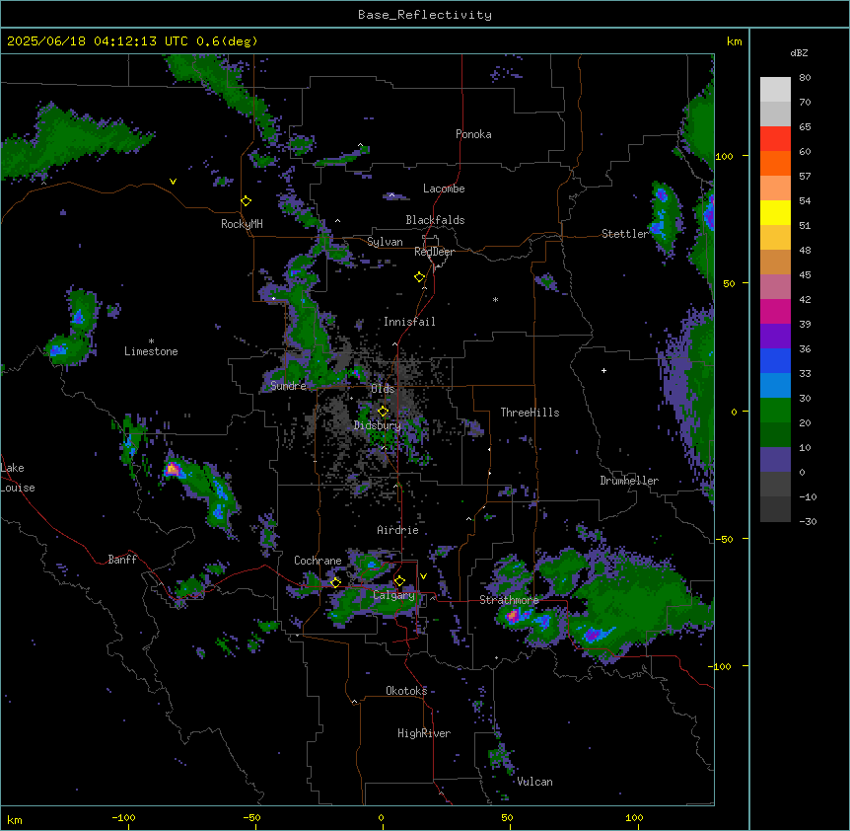Click the yellow diamond marker above RockyMH

pyautogui.click(x=247, y=201)
